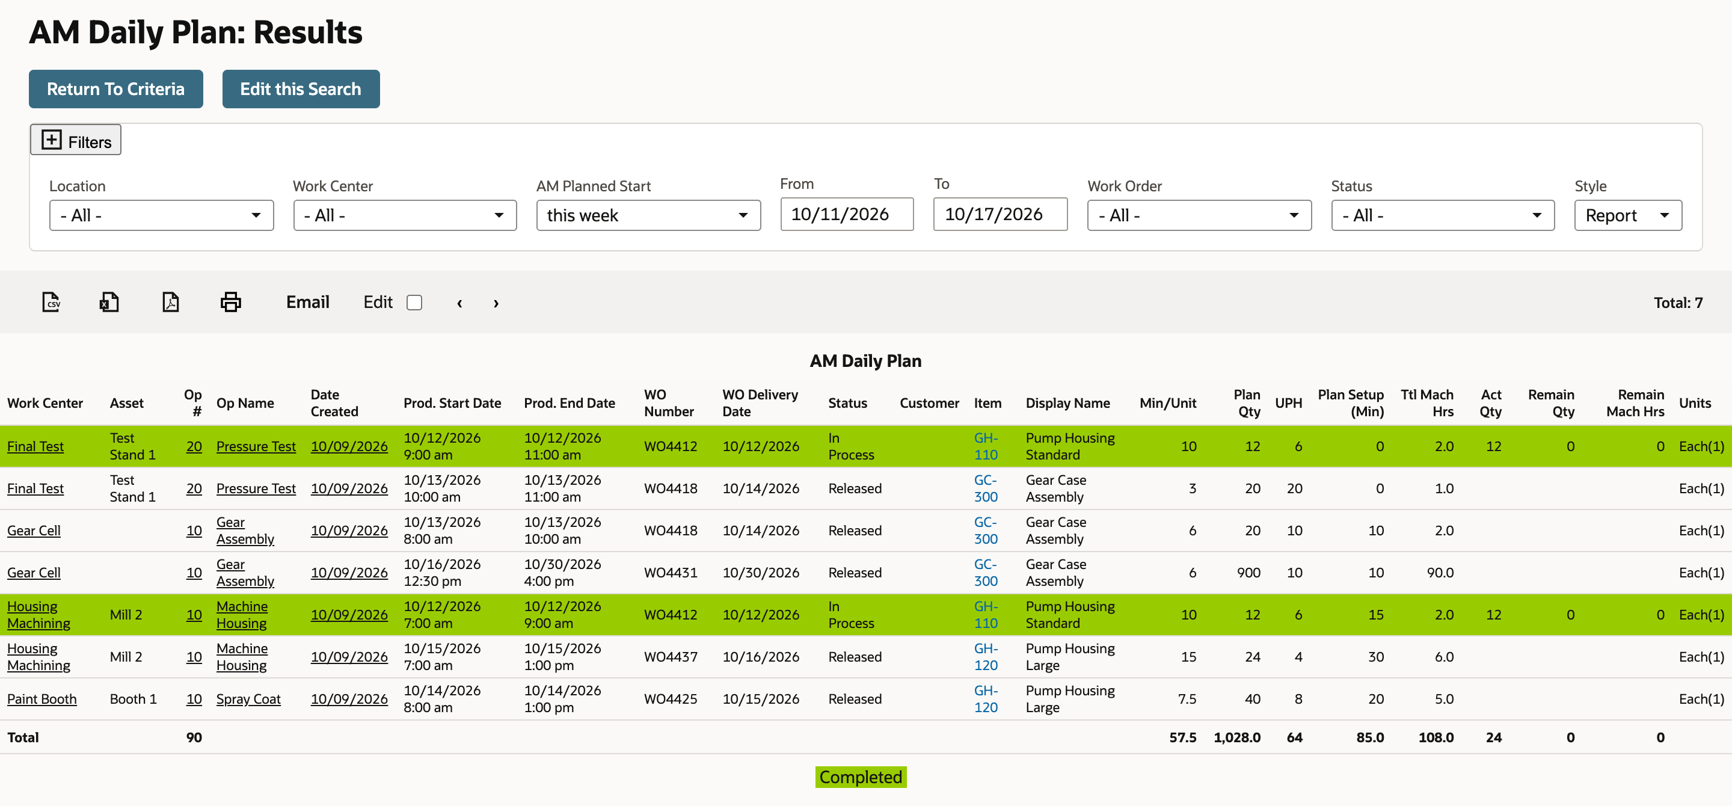Open the Status dropdown

(1442, 215)
